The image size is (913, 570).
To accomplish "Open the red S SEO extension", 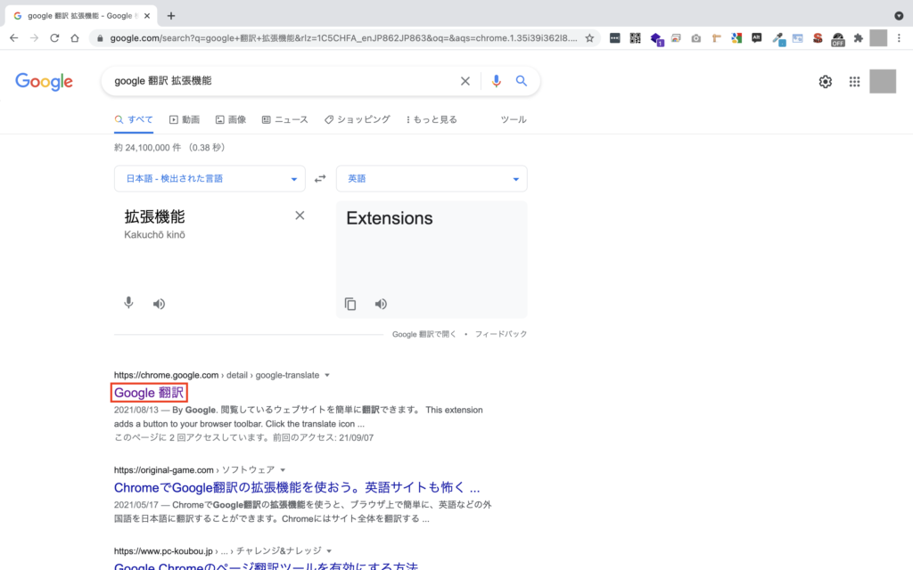I will click(x=818, y=38).
